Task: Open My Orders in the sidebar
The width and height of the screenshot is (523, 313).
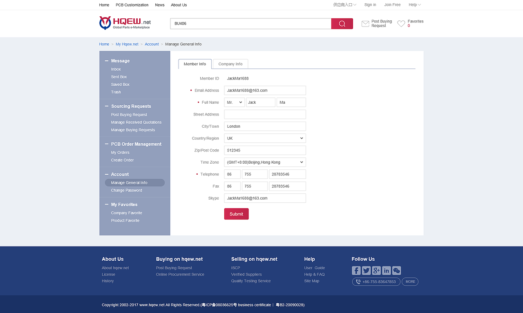Action: [x=120, y=153]
